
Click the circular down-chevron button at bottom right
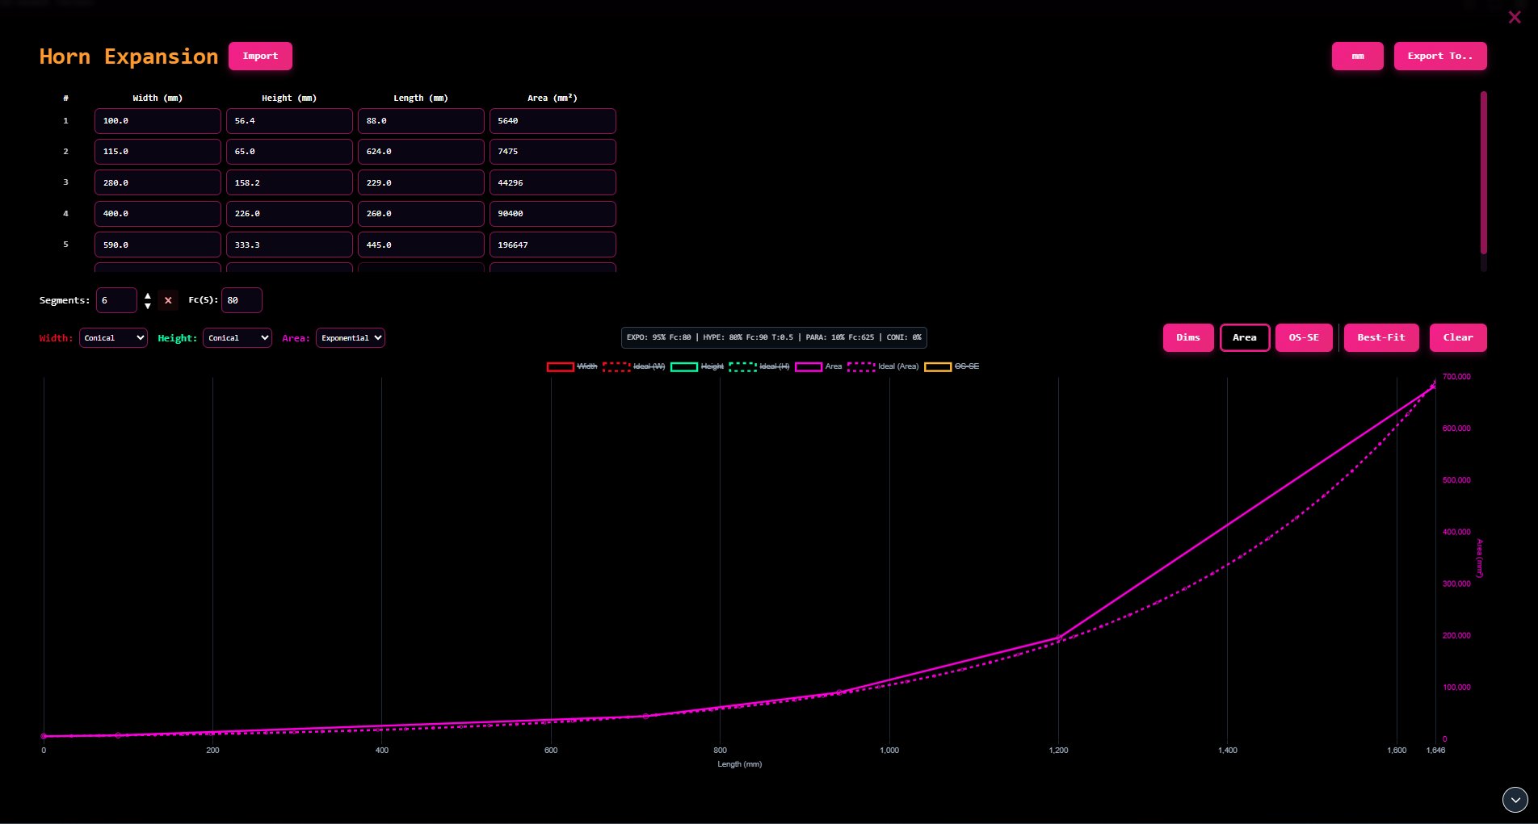pos(1515,799)
